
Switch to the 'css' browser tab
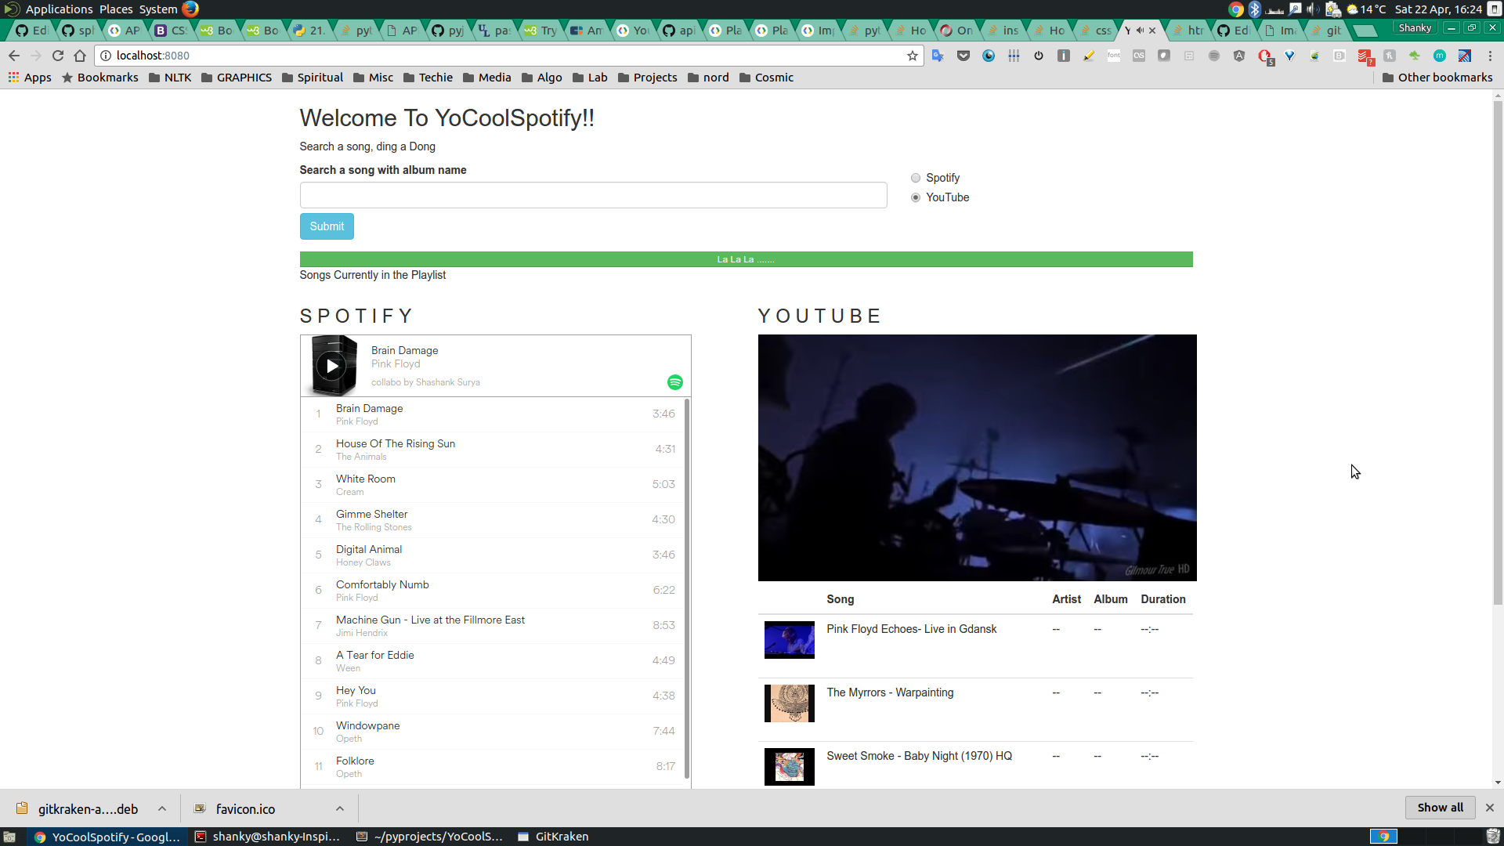coord(1095,31)
